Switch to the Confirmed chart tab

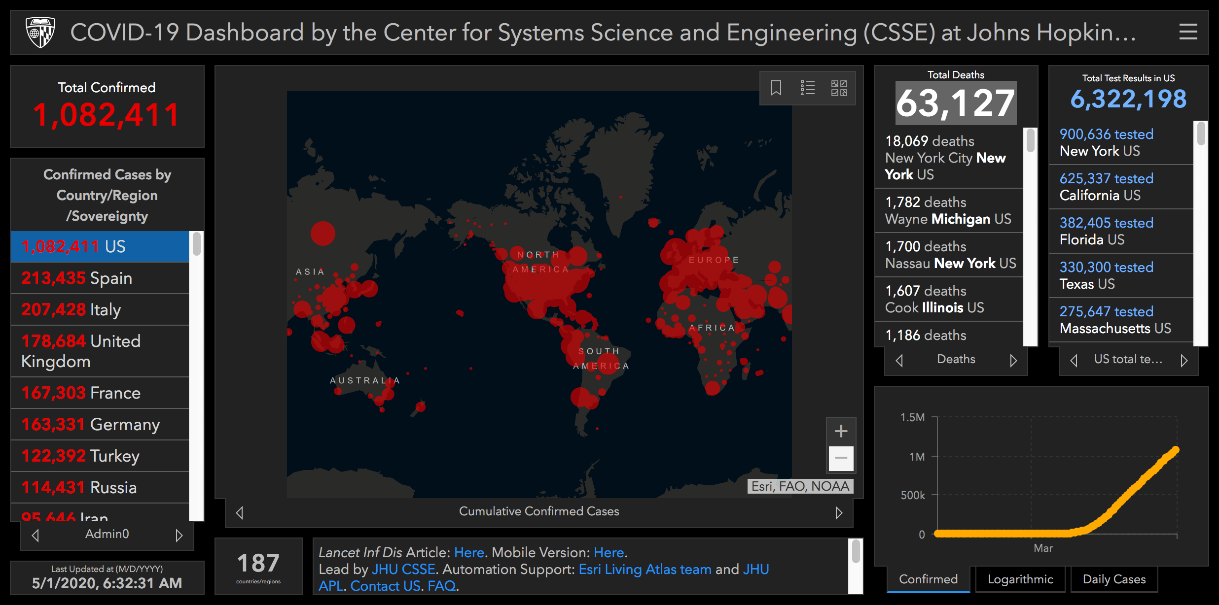pos(929,579)
